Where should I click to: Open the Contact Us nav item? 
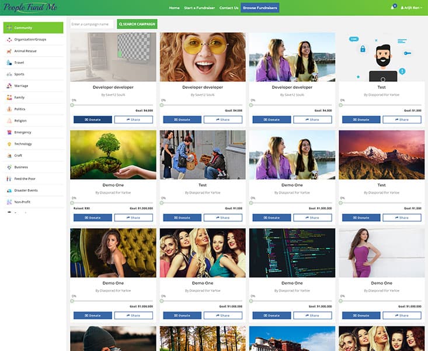coord(229,8)
